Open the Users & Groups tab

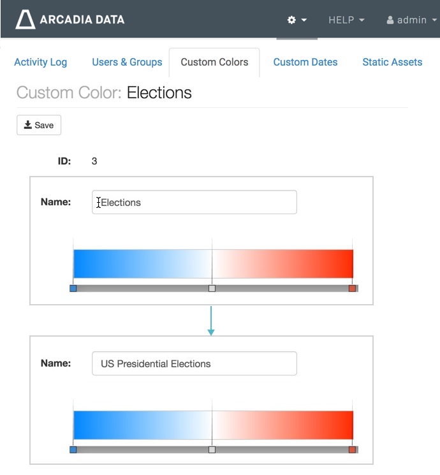click(127, 62)
